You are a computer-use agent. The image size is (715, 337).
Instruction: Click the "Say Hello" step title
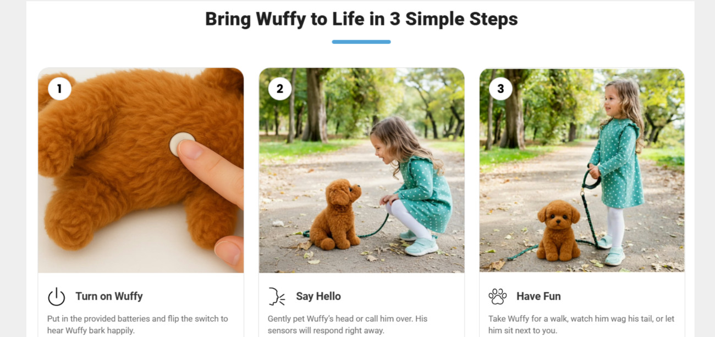tap(318, 296)
